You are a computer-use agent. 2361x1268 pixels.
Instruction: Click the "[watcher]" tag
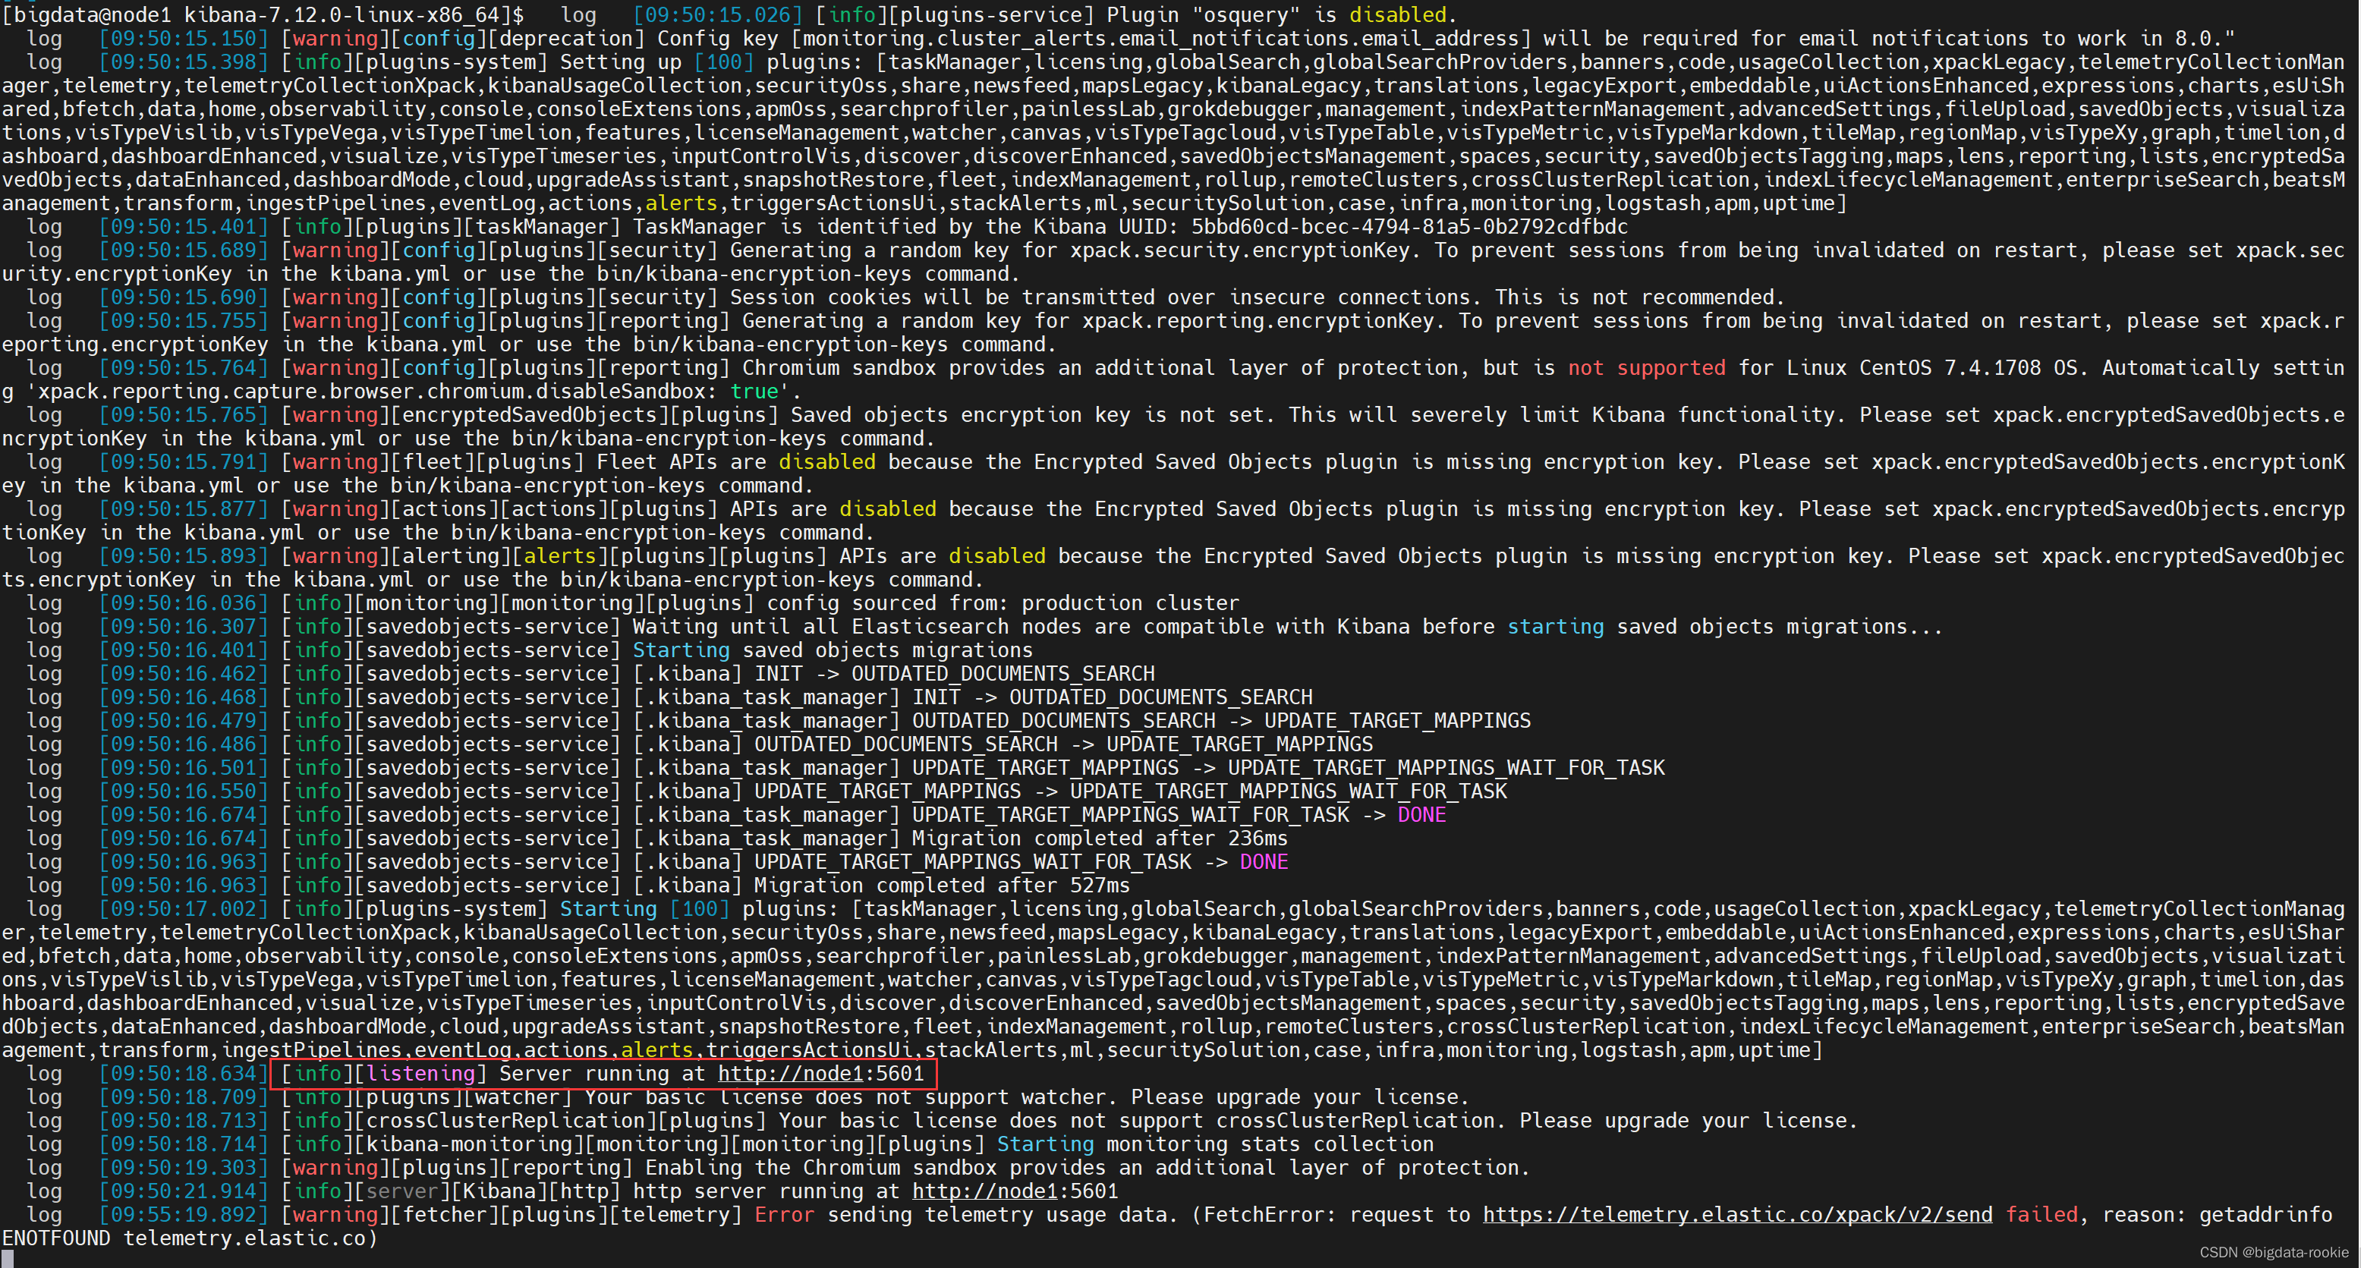click(x=517, y=1097)
